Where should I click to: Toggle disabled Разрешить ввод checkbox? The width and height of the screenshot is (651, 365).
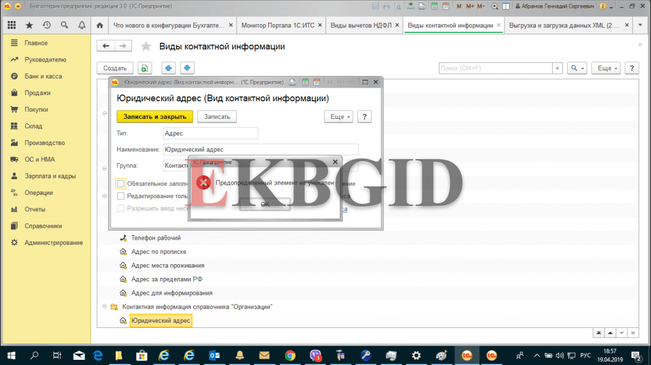click(120, 208)
